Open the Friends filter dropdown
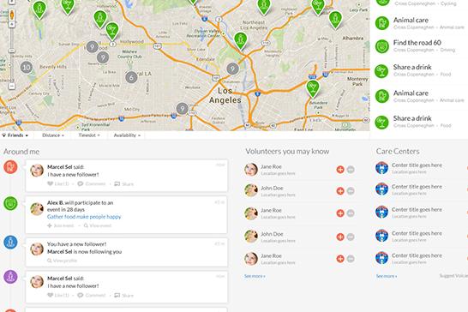468x312 pixels. pos(15,135)
